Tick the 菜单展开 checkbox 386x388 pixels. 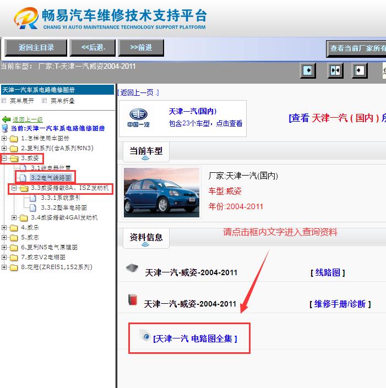[4, 101]
